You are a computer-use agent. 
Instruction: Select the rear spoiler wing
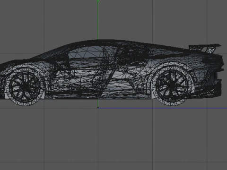[x=205, y=48]
